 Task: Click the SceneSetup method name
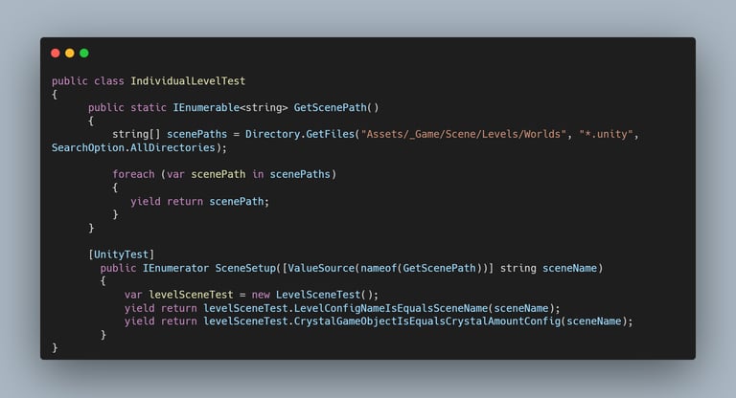click(245, 268)
